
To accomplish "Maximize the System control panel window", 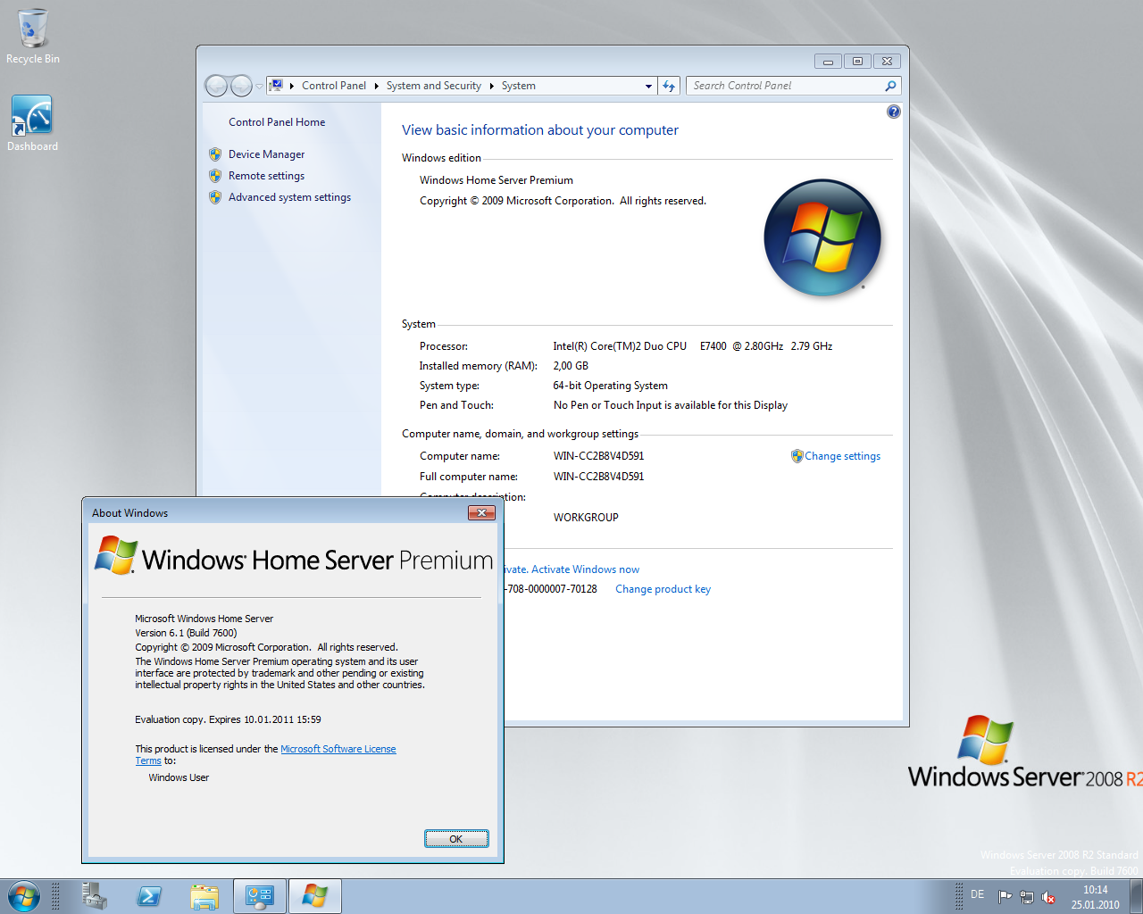I will pos(857,62).
